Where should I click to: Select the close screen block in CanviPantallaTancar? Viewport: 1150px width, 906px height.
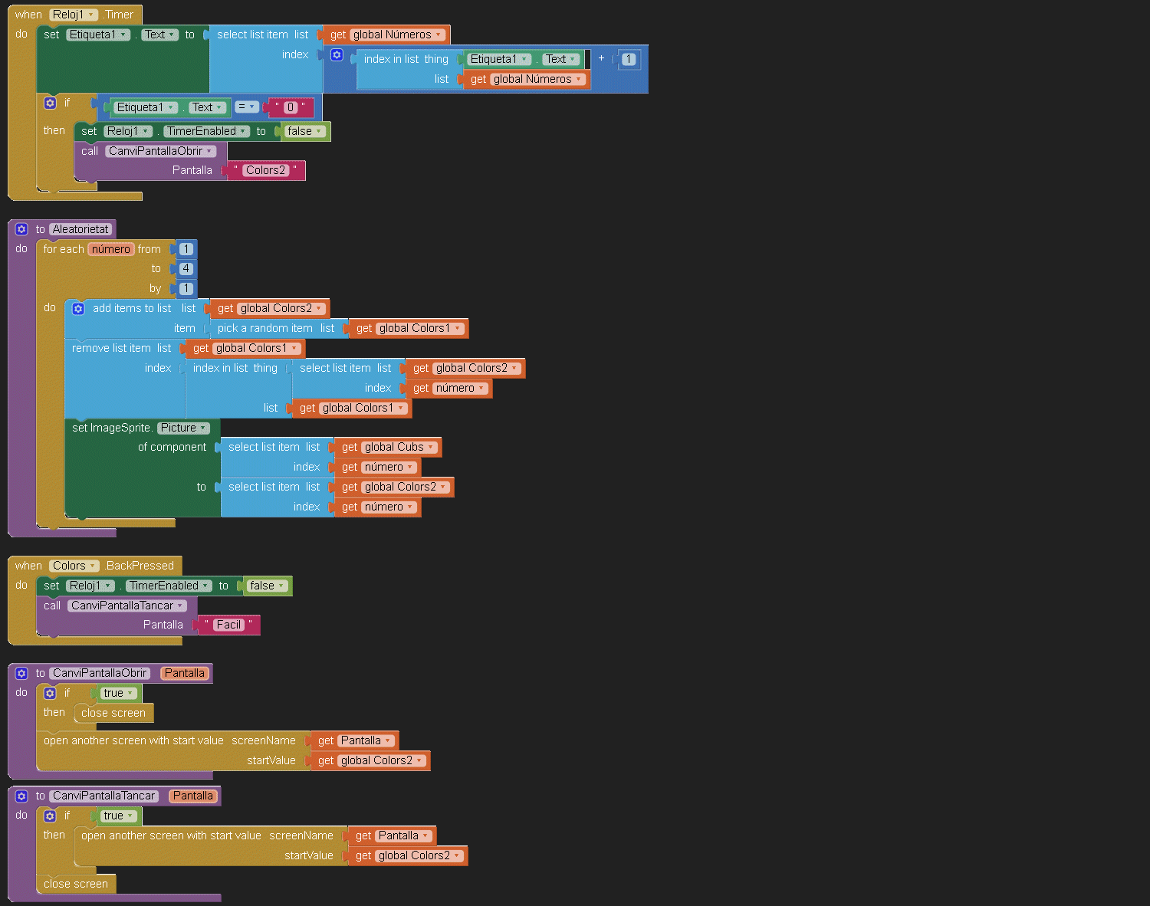point(75,884)
